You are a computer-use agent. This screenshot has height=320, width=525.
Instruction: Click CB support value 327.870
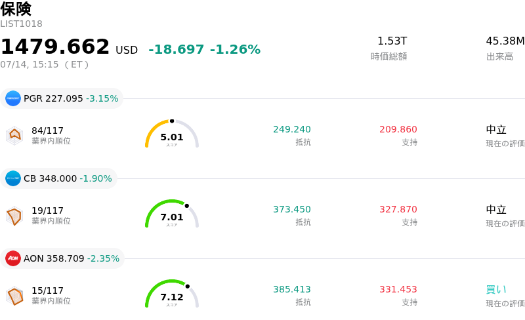coord(398,209)
